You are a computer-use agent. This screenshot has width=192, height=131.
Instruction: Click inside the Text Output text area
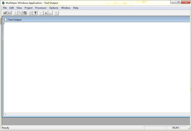(x=97, y=67)
